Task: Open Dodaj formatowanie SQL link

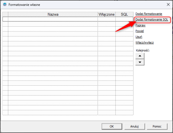Action: pyautogui.click(x=152, y=20)
